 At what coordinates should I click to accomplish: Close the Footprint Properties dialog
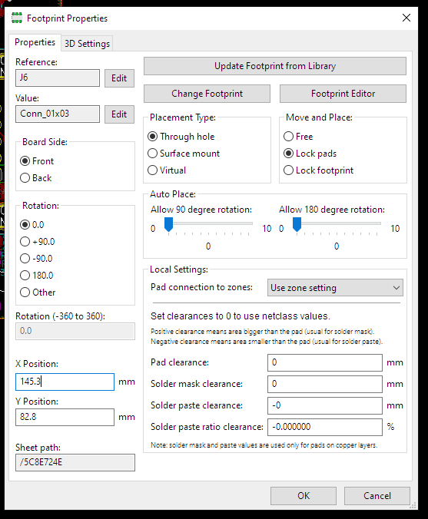coord(406,18)
